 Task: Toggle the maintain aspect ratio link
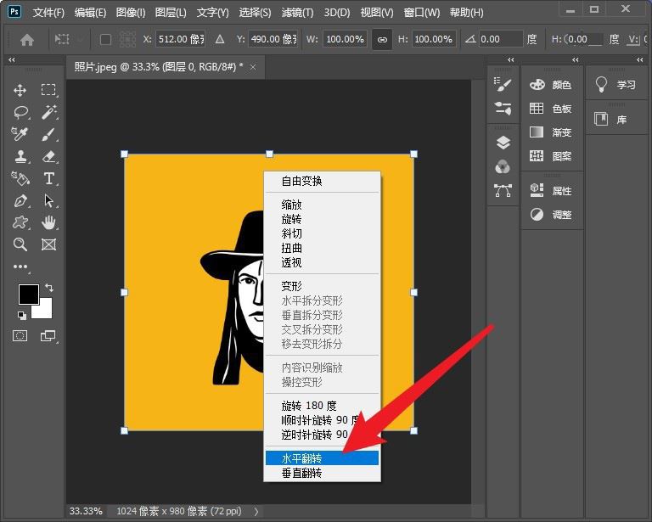[x=382, y=40]
